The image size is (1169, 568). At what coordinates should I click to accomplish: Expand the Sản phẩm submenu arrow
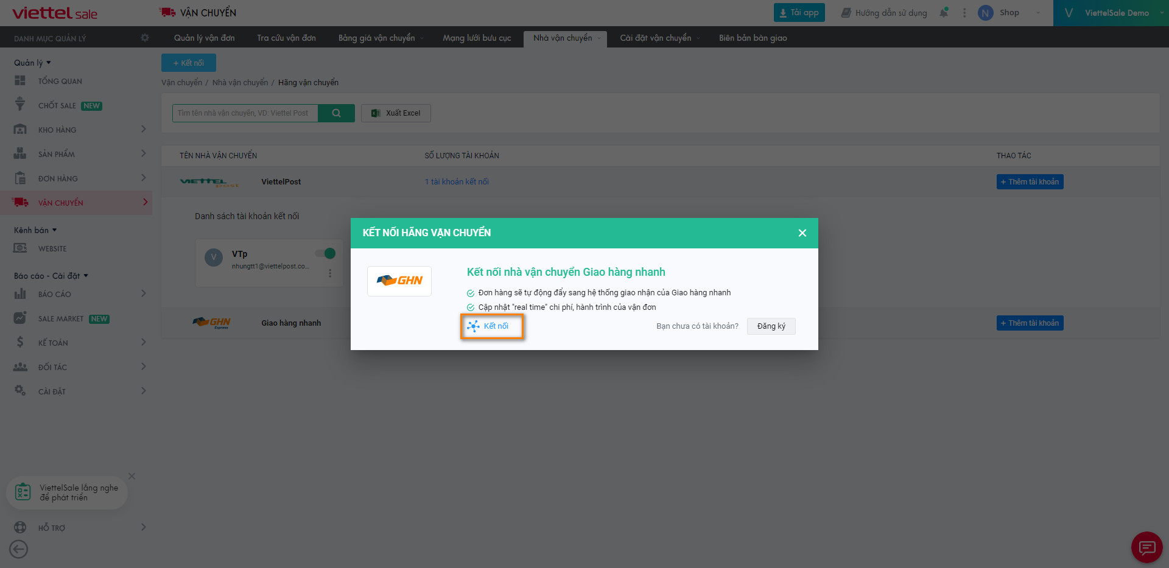(144, 153)
